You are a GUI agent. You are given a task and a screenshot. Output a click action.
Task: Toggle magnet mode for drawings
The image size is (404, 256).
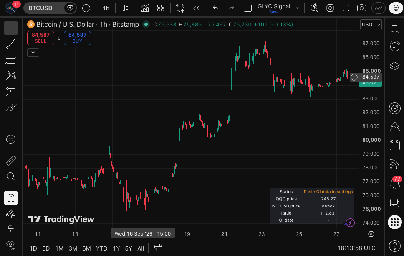click(11, 198)
